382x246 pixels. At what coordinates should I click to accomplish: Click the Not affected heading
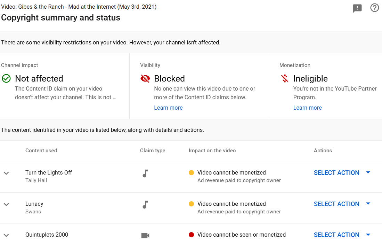pos(39,78)
